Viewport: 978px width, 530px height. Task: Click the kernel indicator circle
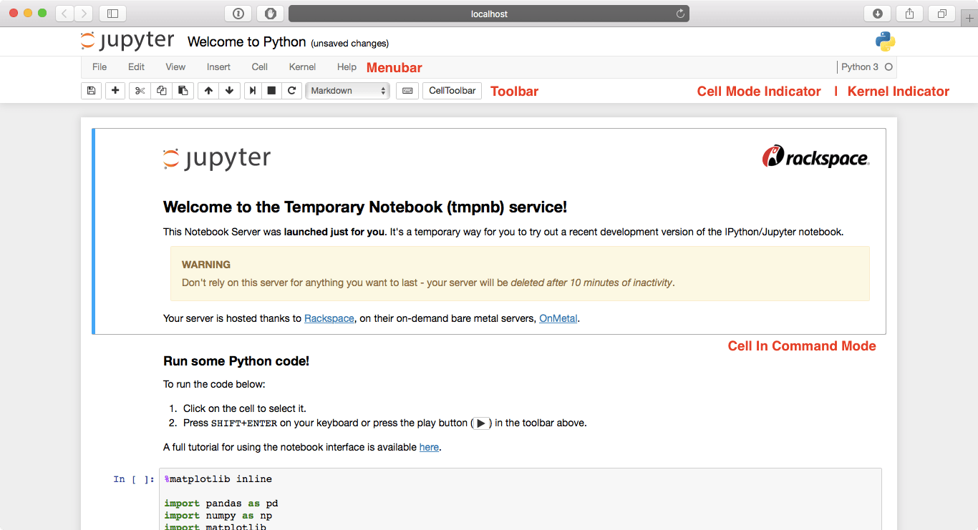coord(887,66)
